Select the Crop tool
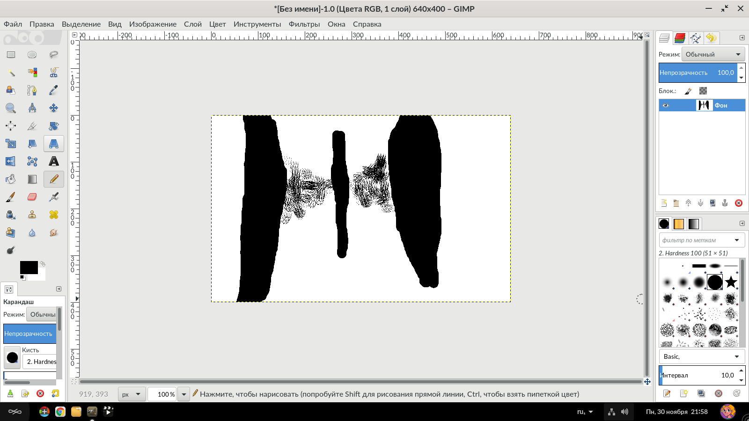Viewport: 749px width, 421px height. (x=32, y=126)
